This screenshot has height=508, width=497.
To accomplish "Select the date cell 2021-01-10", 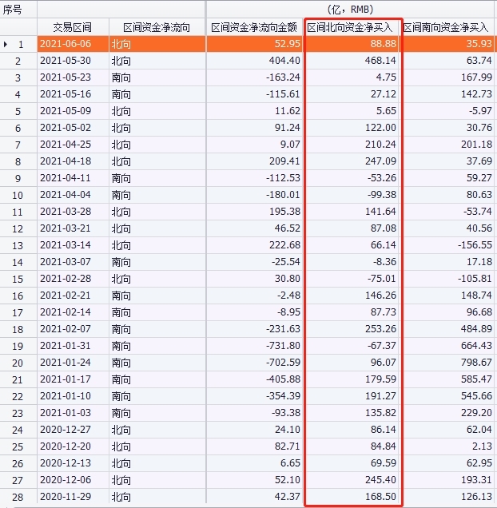I will pos(73,396).
